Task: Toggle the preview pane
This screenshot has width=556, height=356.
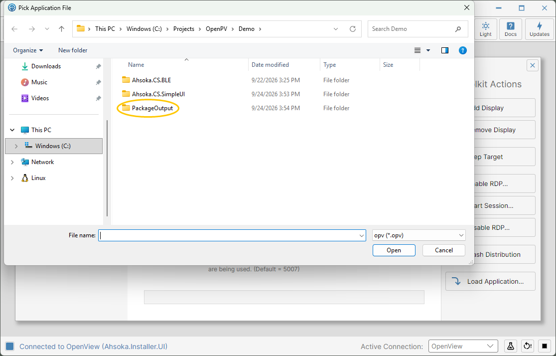Action: tap(445, 50)
